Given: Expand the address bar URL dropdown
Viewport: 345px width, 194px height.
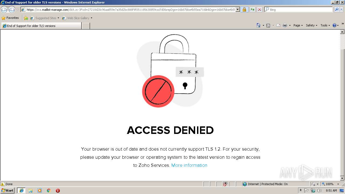Looking at the screenshot, I should [238, 9].
